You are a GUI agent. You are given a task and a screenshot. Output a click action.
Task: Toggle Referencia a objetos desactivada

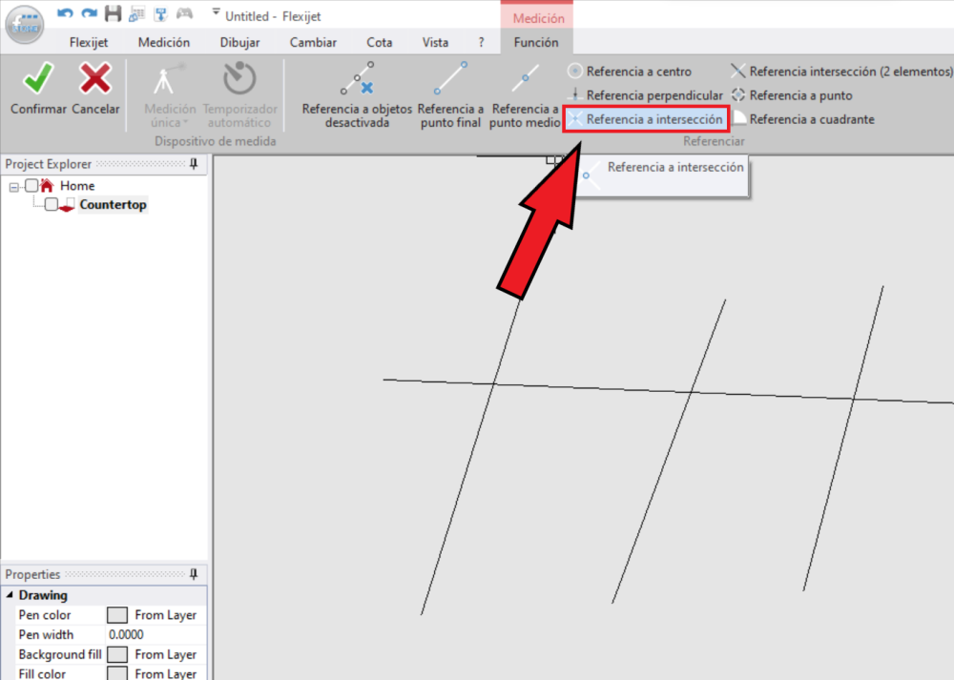click(x=357, y=94)
